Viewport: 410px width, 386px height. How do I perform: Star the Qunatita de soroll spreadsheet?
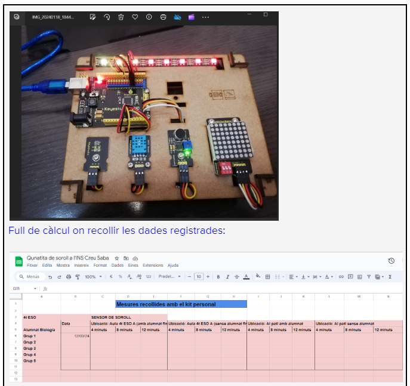click(x=116, y=258)
